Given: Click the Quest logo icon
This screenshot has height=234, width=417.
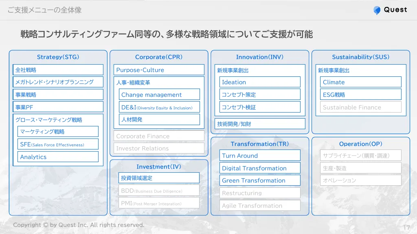Looking at the screenshot, I should (x=377, y=10).
